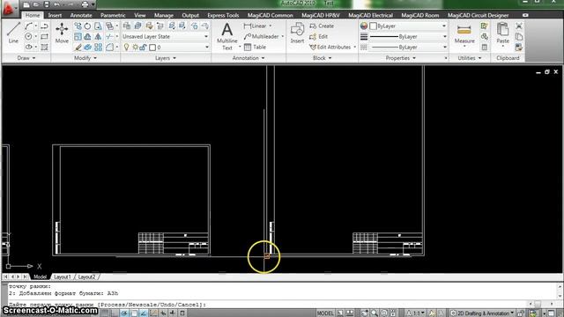
Task: Click the Edit block button
Action: click(319, 37)
